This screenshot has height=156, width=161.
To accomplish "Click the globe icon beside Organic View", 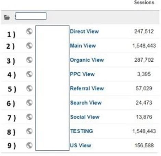I will click(29, 60).
